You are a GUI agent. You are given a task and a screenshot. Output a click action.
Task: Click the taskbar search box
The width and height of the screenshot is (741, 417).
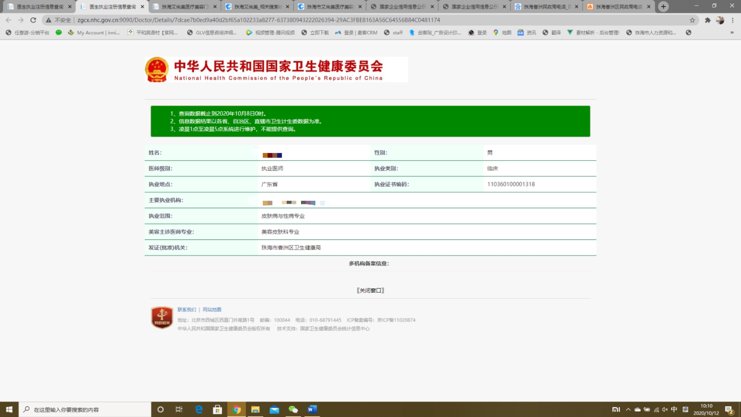click(x=85, y=409)
